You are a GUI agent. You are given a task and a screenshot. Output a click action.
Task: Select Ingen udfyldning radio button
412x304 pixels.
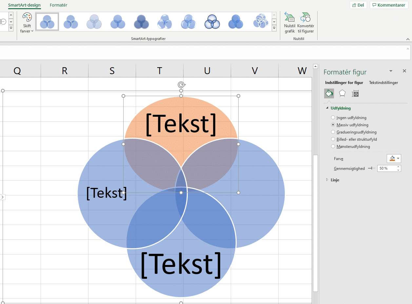333,118
